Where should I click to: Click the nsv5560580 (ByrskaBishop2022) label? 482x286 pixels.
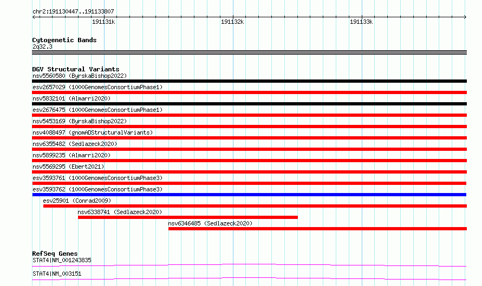80,76
